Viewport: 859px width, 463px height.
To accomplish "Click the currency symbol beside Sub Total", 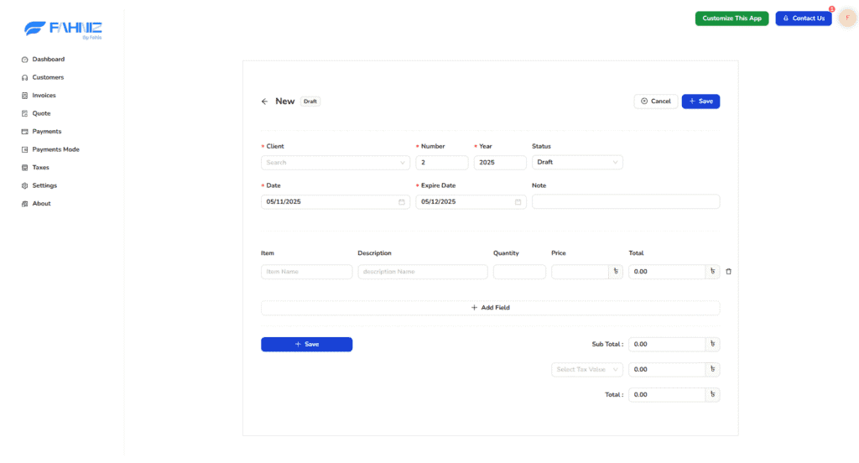I will pyautogui.click(x=712, y=344).
